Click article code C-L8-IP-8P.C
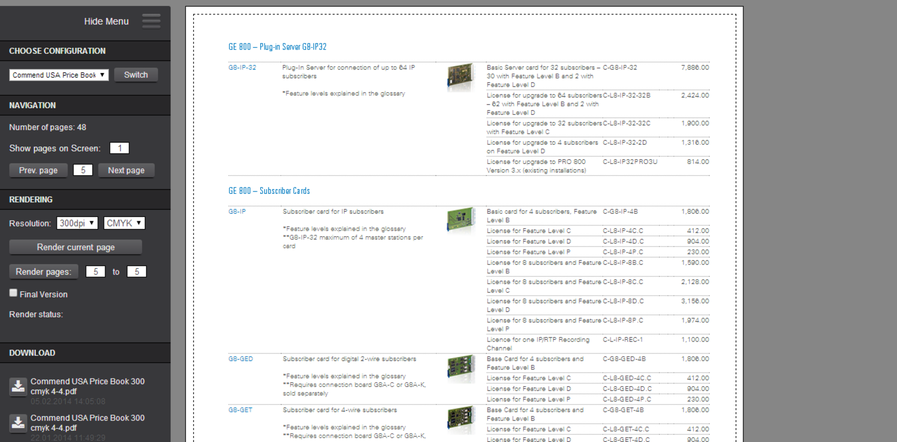The height and width of the screenshot is (442, 897). pos(623,321)
